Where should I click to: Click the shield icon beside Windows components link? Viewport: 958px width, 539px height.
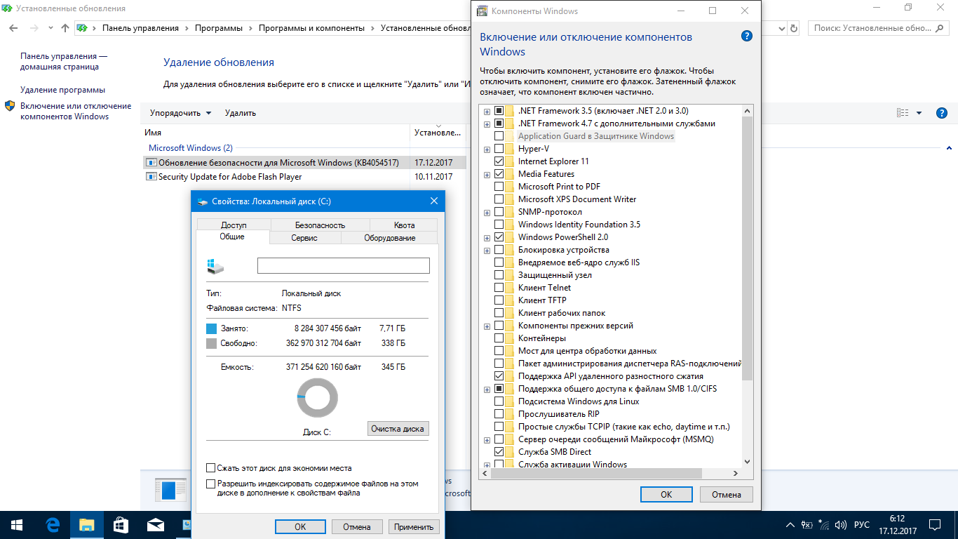10,106
